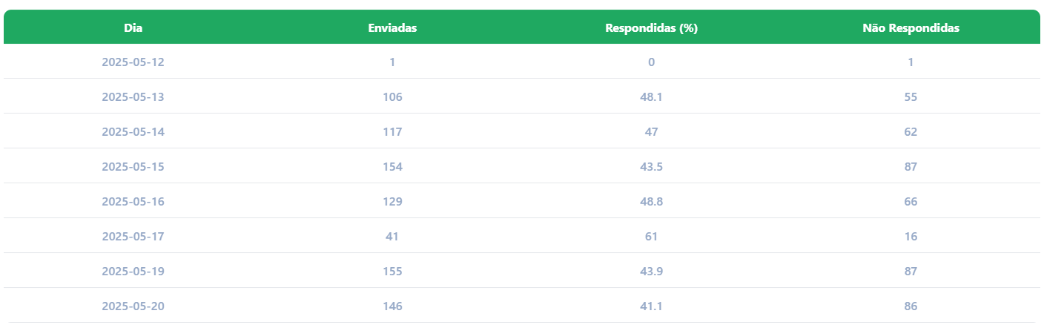Click the 2025-05-16 date cell

click(x=133, y=202)
